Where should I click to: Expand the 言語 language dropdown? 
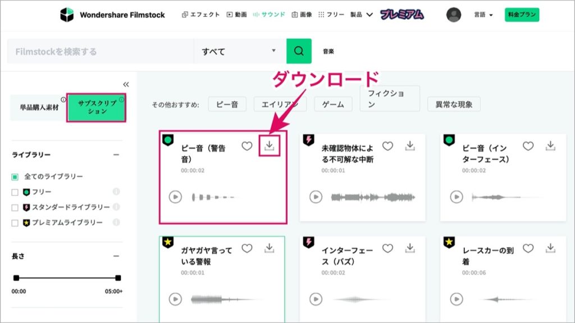(483, 15)
